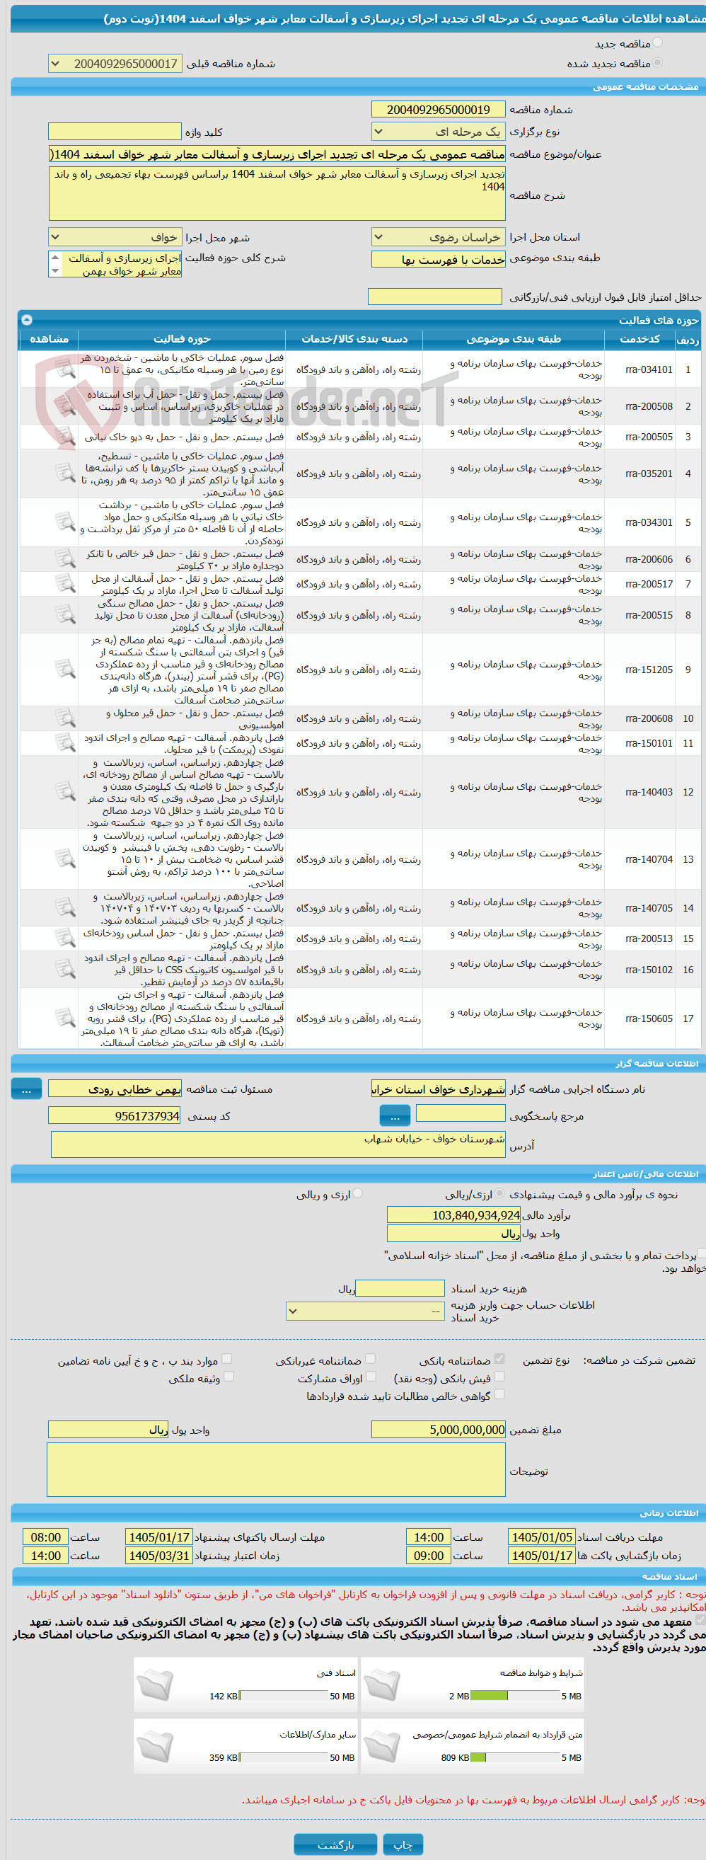Toggle the وثیقه ملکی checkbox
Viewport: 706px width, 1860px height.
coord(228,1377)
